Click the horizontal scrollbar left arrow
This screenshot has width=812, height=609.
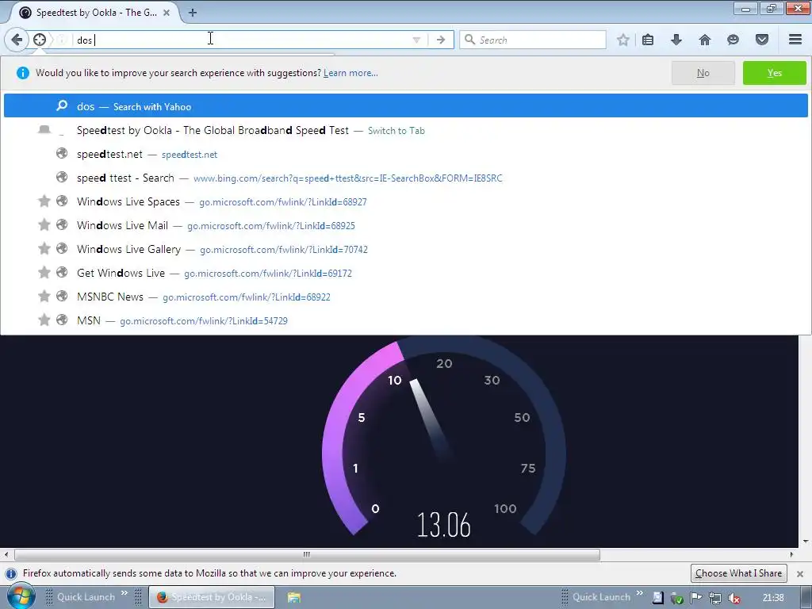[x=6, y=554]
